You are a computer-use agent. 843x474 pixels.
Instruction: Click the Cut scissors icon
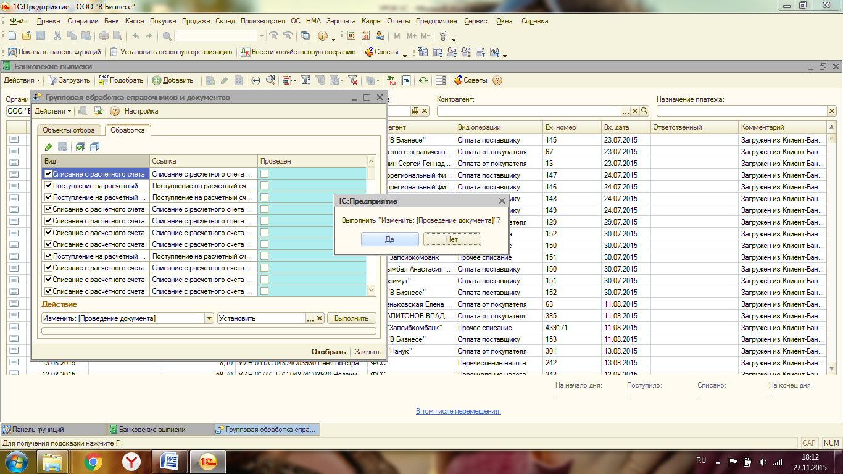click(57, 36)
